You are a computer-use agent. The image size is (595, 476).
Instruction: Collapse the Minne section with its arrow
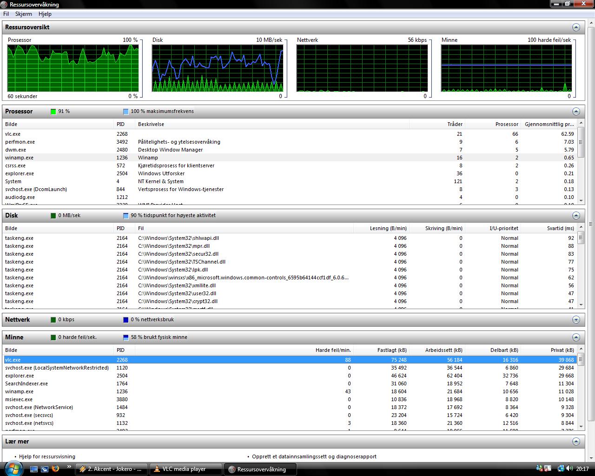click(x=576, y=337)
